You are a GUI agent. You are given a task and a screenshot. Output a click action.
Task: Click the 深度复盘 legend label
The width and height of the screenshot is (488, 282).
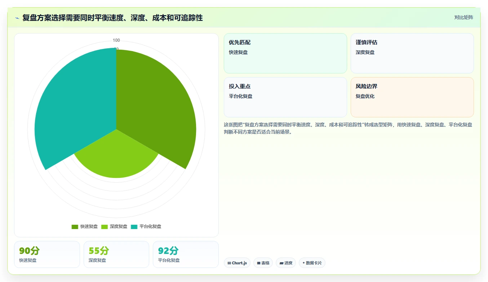coord(119,227)
